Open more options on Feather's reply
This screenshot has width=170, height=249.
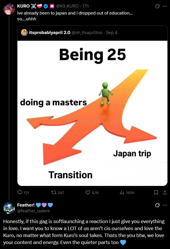[165, 205]
